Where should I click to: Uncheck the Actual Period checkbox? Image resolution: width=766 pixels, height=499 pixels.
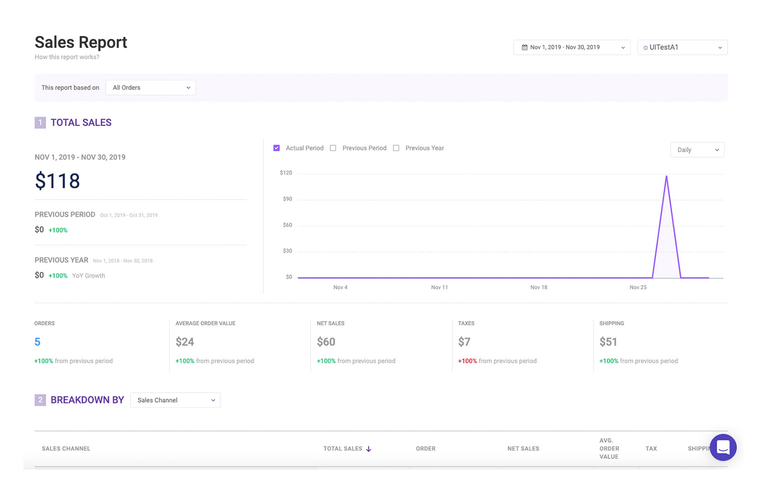click(277, 148)
